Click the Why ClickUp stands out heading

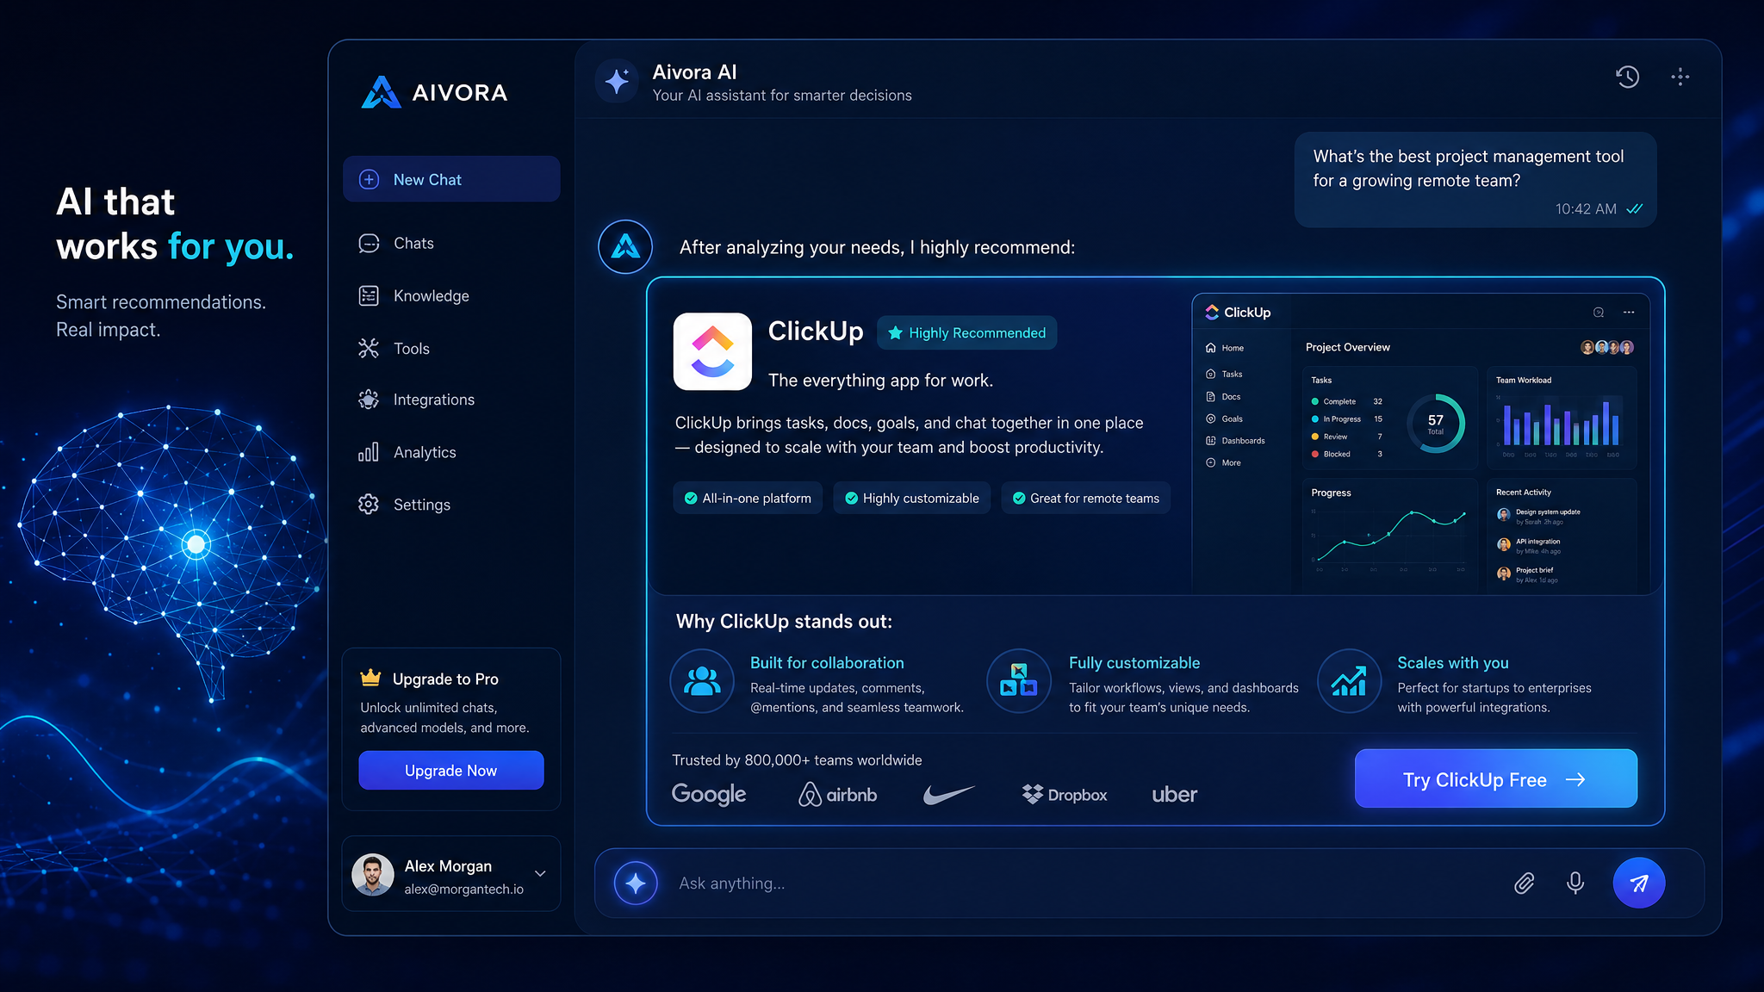click(x=784, y=622)
